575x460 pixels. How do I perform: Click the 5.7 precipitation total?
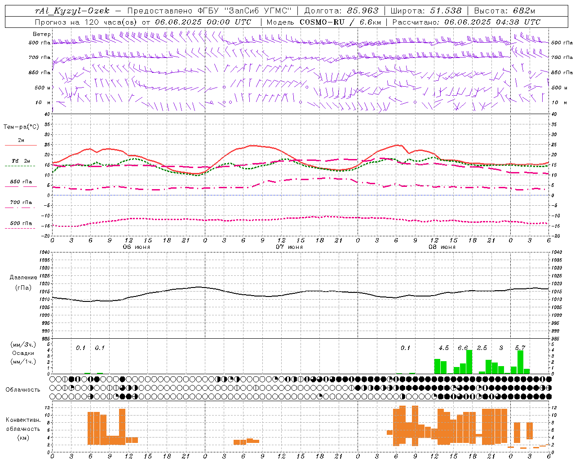tap(520, 348)
